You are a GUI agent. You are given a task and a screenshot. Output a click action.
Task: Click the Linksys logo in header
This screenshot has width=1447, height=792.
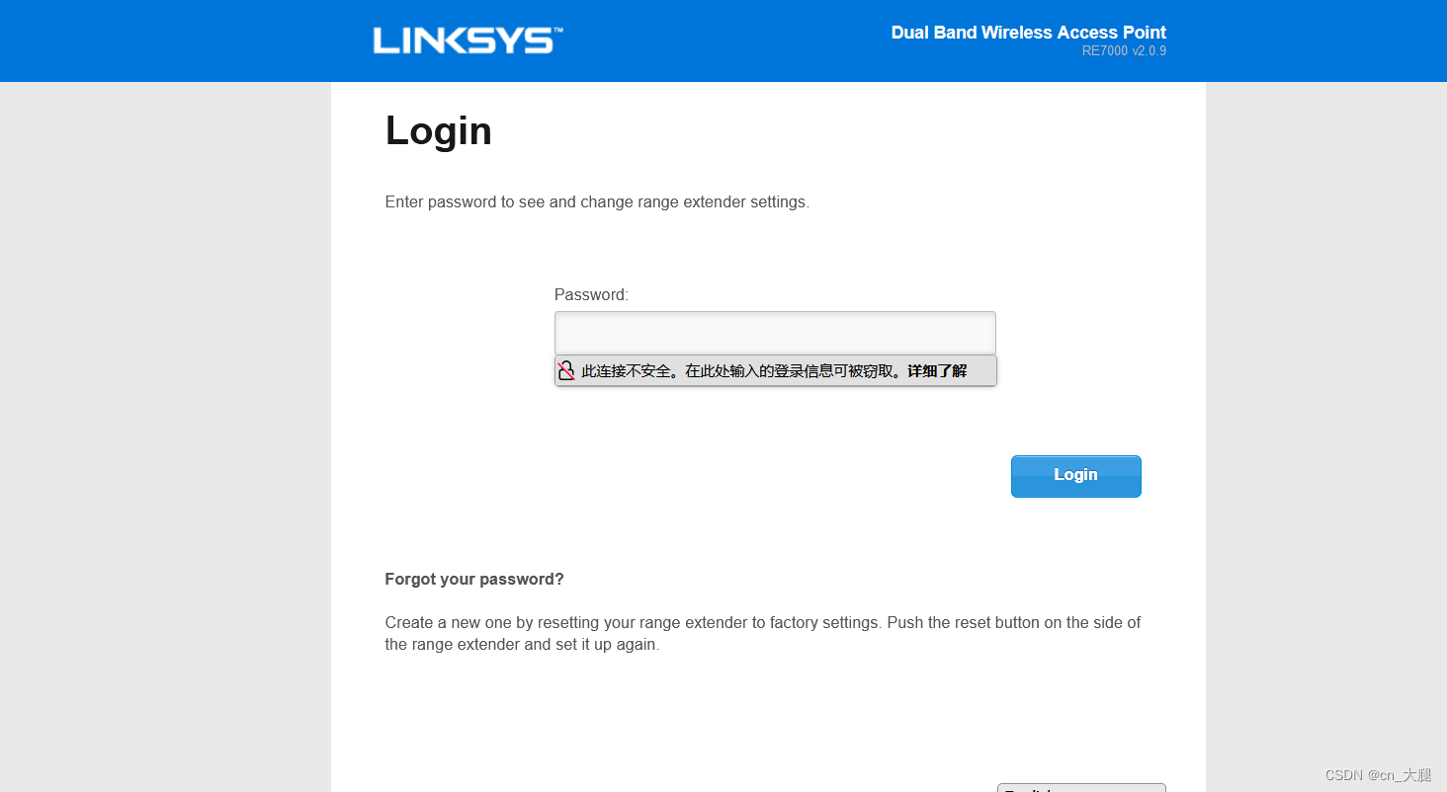468,40
